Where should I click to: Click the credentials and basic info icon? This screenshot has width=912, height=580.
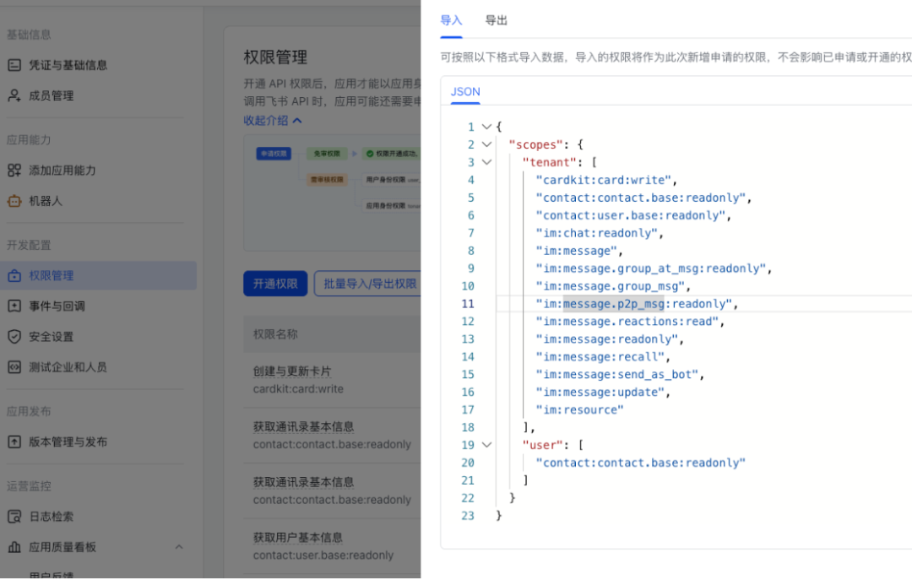(x=14, y=65)
